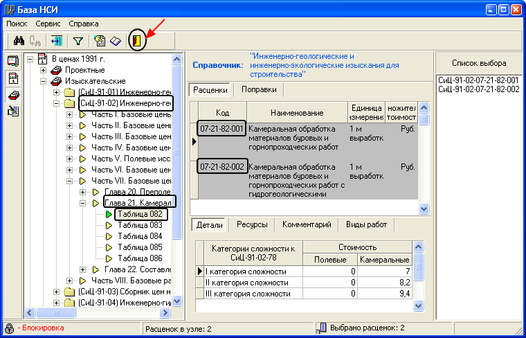This screenshot has width=526, height=338.
Task: Click the notepad icon in left sidebar
Action: tap(12, 60)
